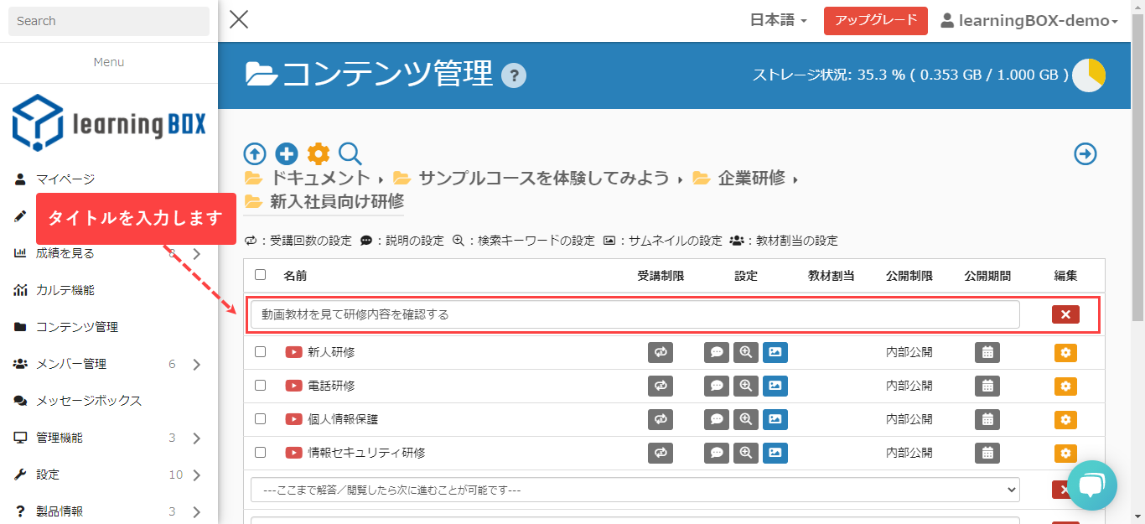Click the title input field with 動画教材 text
The image size is (1145, 524).
pos(635,314)
